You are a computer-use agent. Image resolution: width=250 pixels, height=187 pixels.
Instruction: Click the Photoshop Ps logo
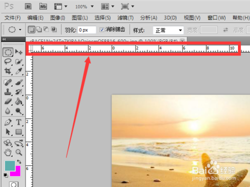coord(8,6)
